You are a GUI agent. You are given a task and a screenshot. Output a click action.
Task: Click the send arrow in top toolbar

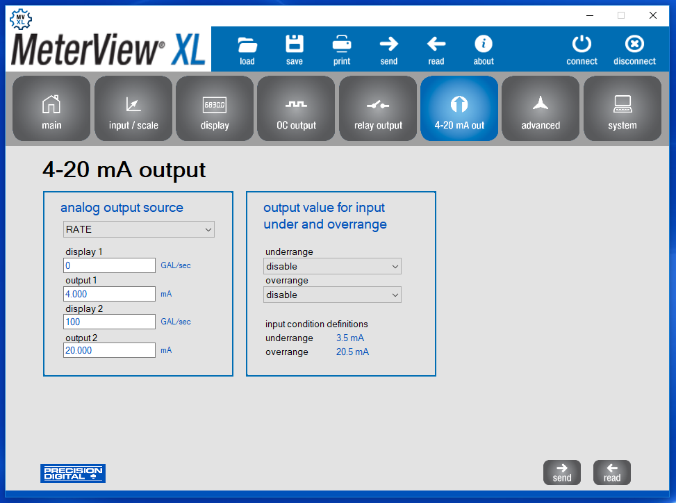(389, 44)
